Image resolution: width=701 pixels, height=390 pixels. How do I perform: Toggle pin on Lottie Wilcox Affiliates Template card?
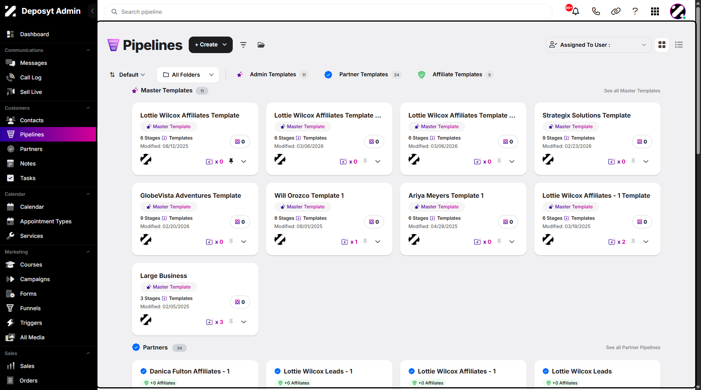[231, 161]
